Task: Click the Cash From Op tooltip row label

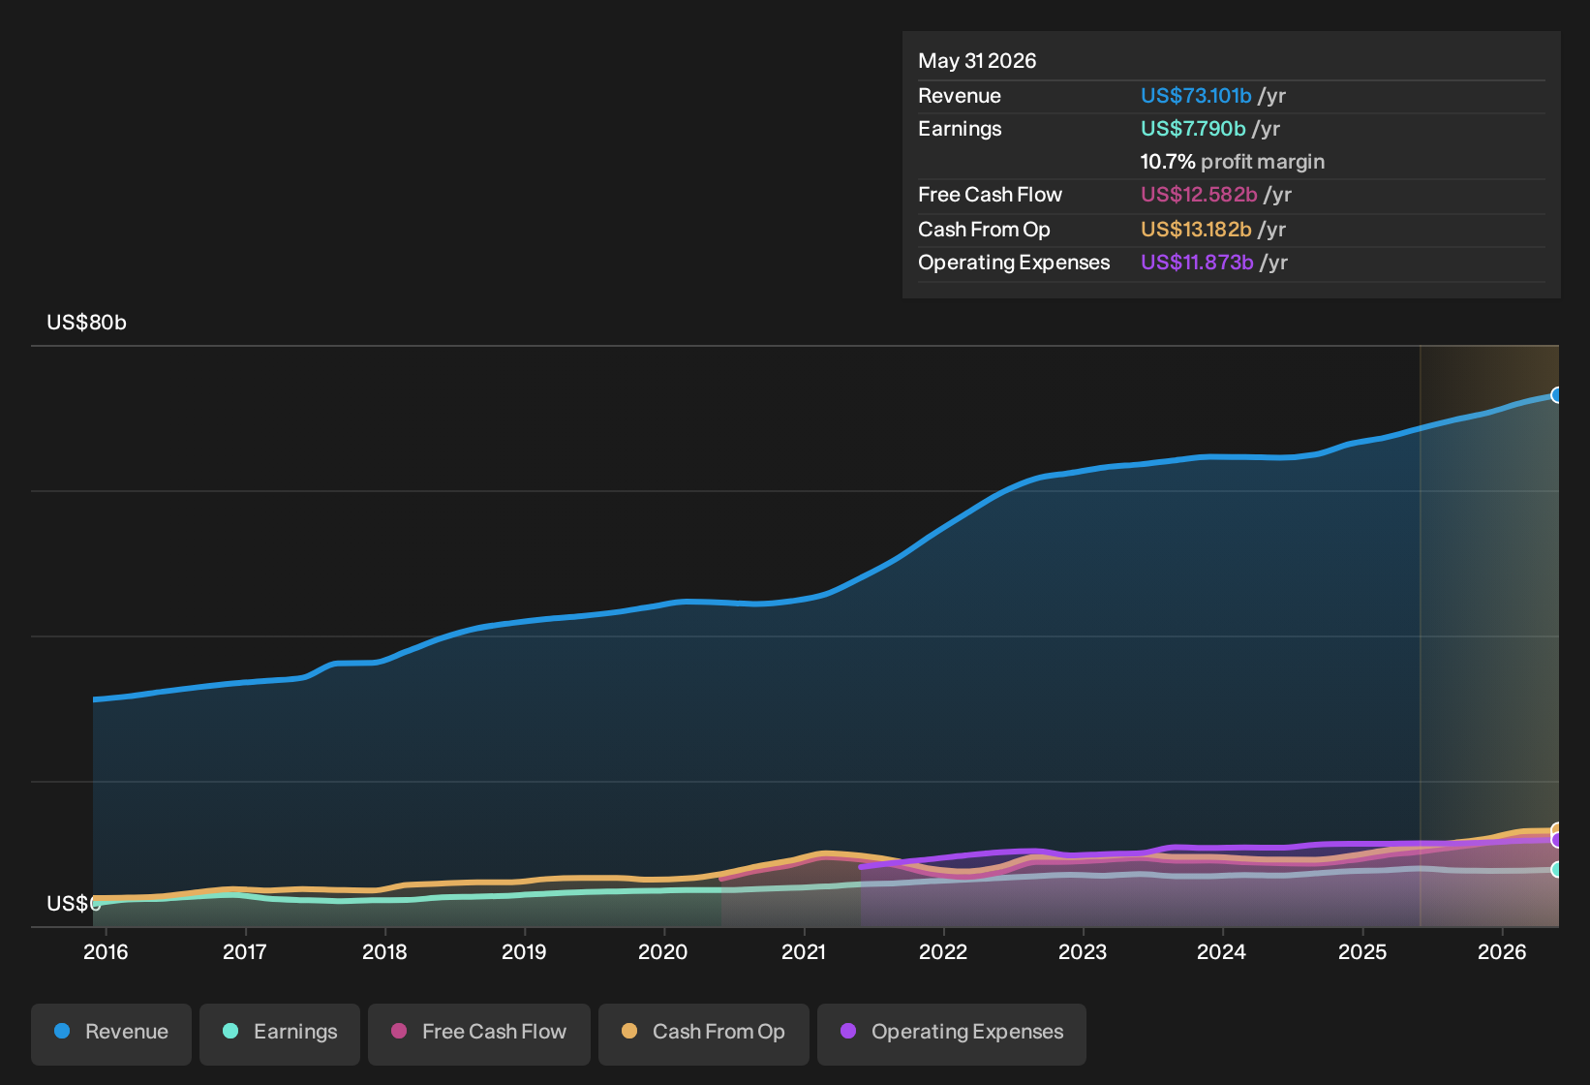Action: click(984, 230)
